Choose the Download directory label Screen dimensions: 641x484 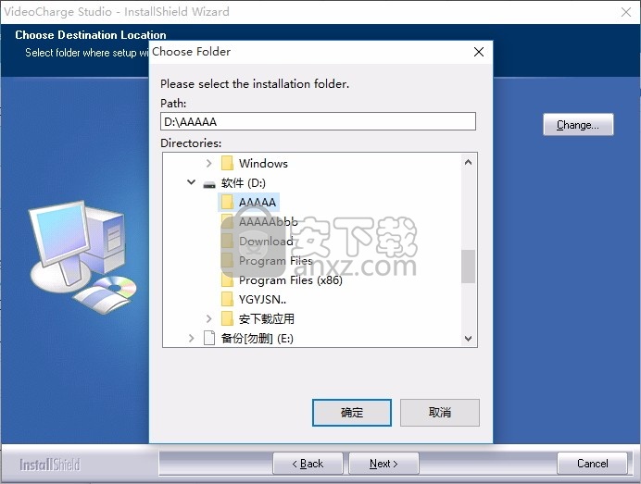pos(266,241)
